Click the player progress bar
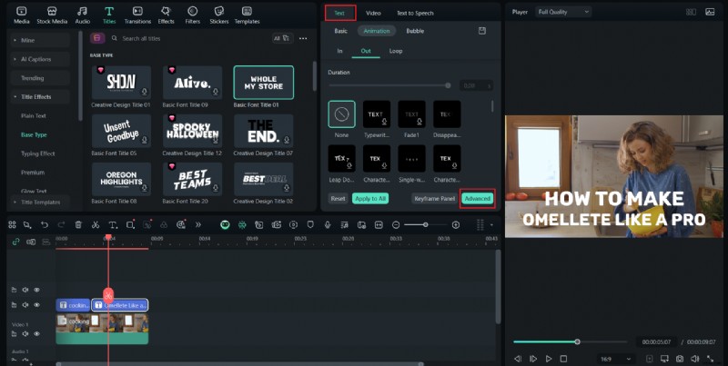Viewport: 728px width, 366px height. (571, 341)
